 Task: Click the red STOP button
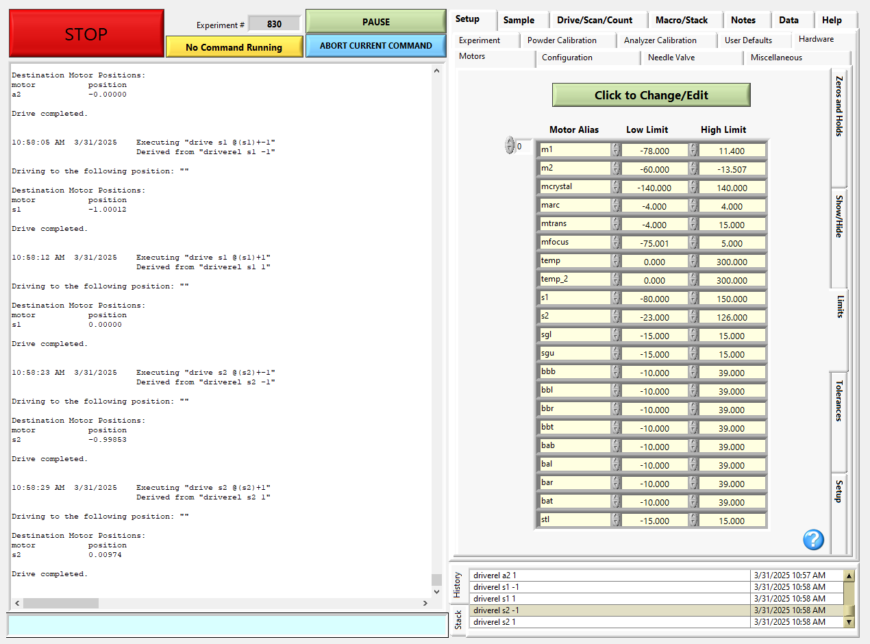86,34
